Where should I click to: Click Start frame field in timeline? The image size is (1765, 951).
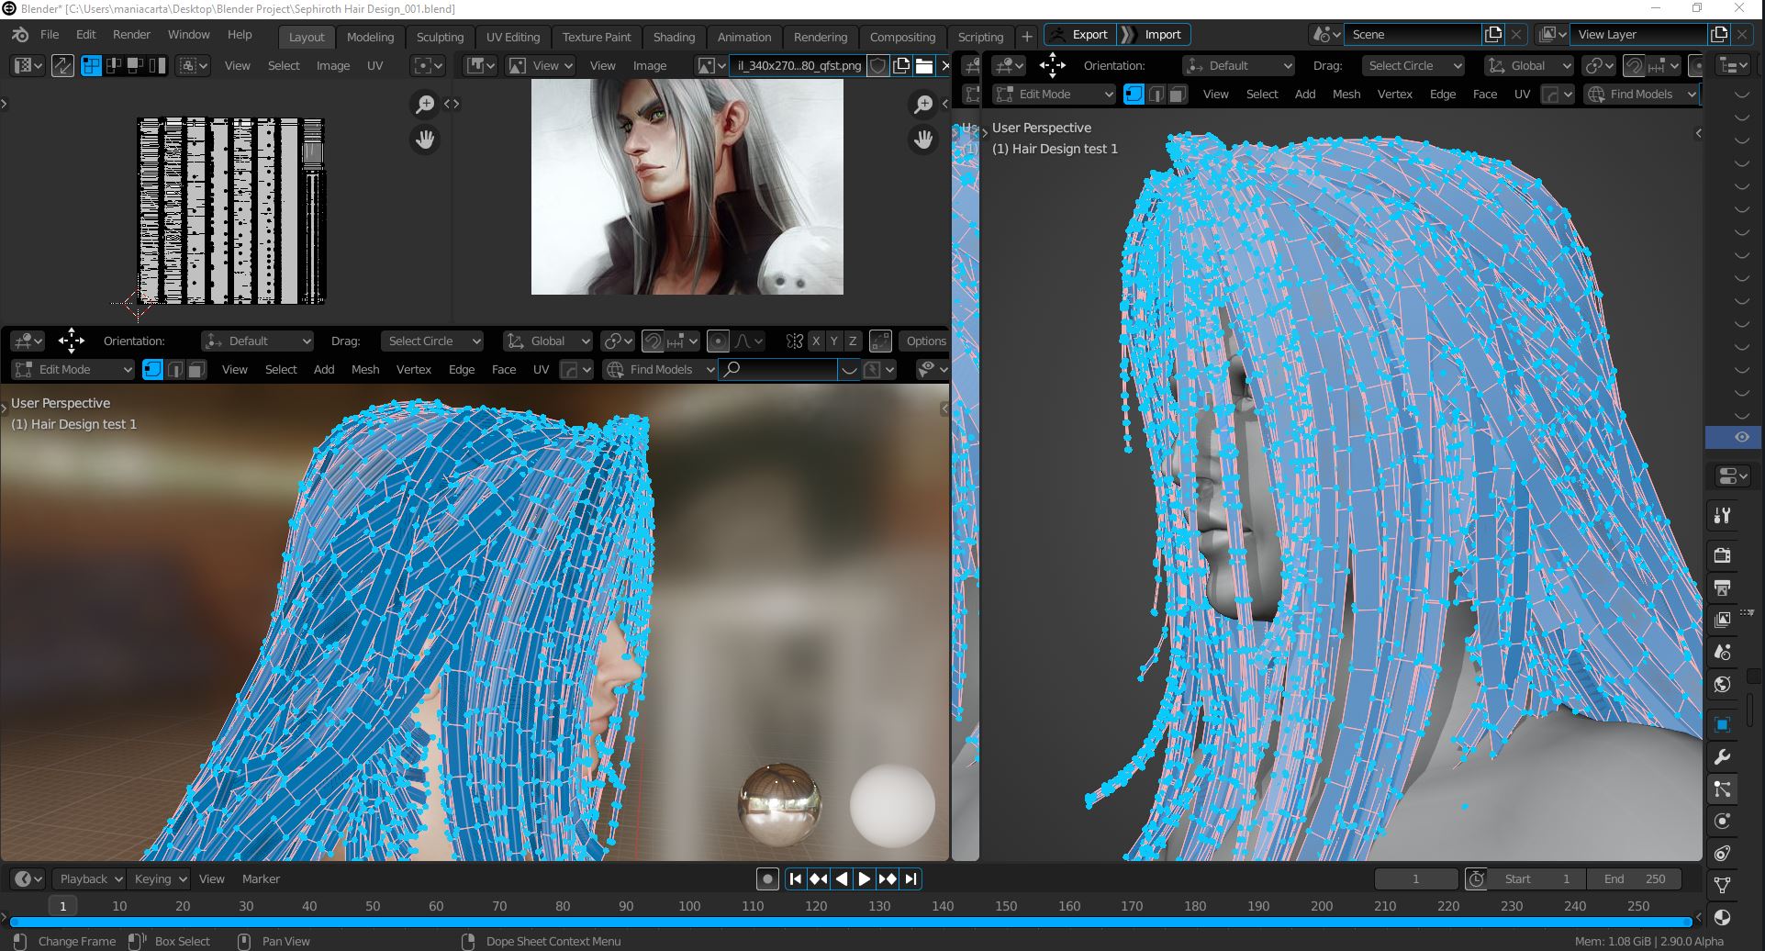(1537, 878)
